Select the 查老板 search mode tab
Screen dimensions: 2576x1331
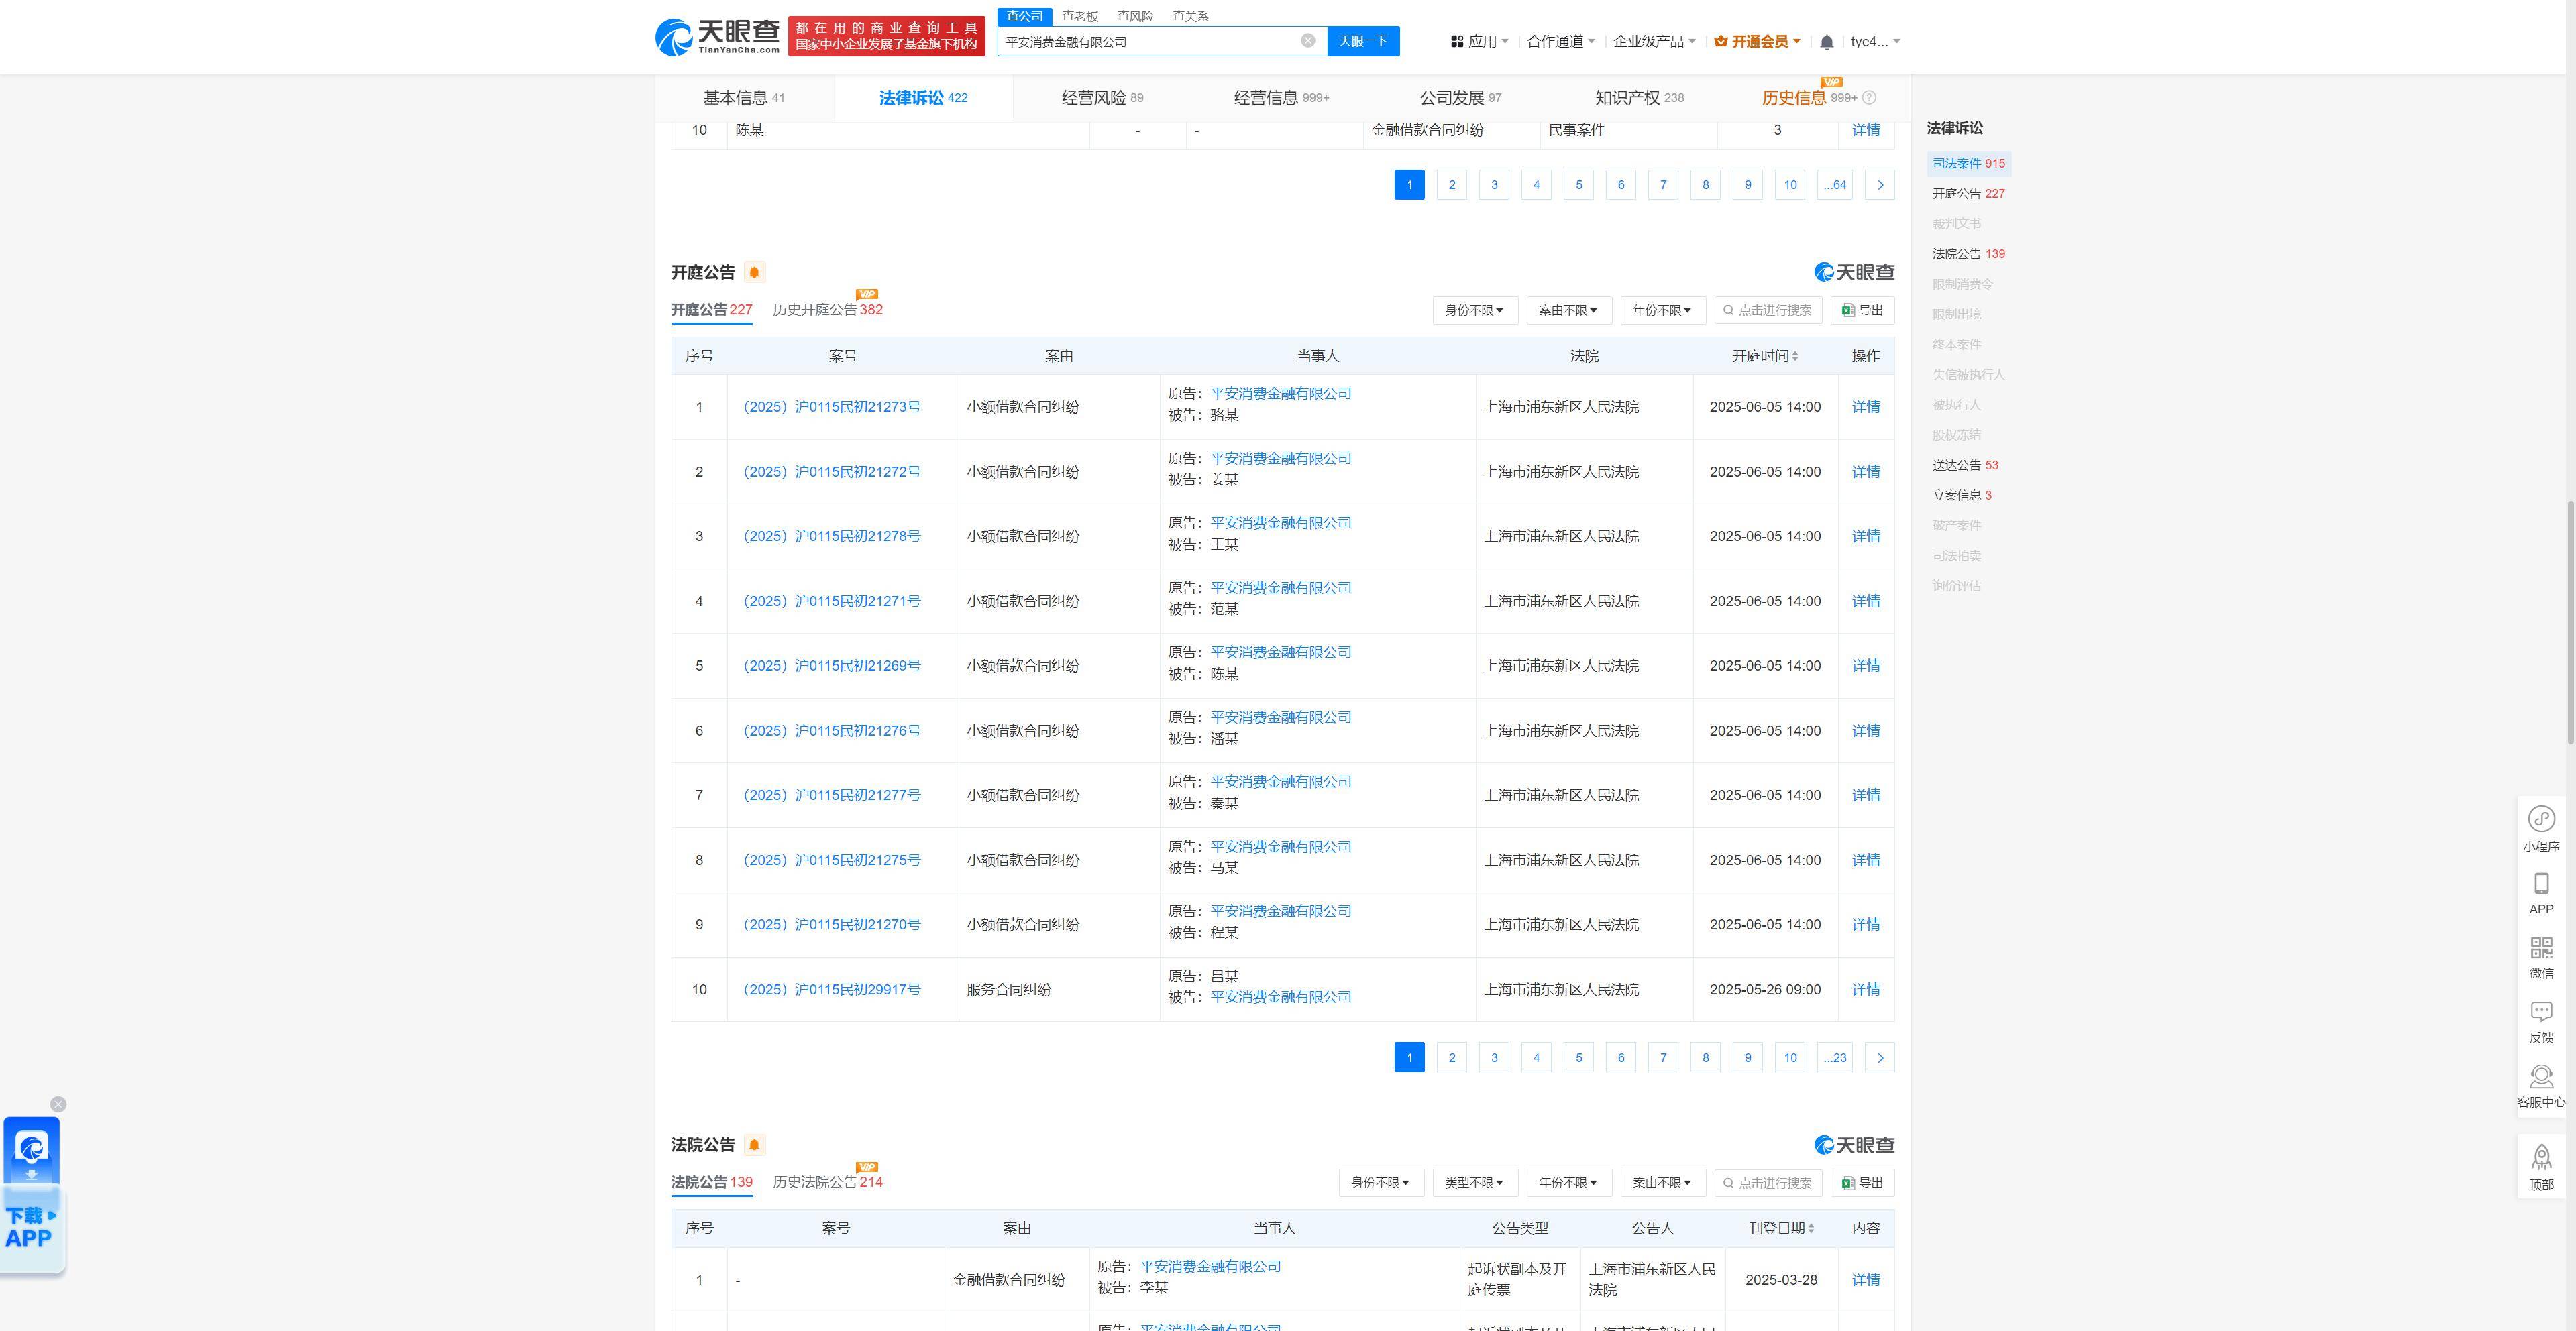point(1079,16)
